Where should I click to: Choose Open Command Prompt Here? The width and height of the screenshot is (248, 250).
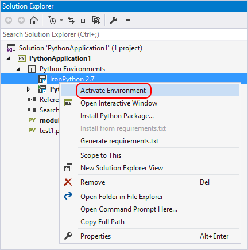tap(150, 209)
